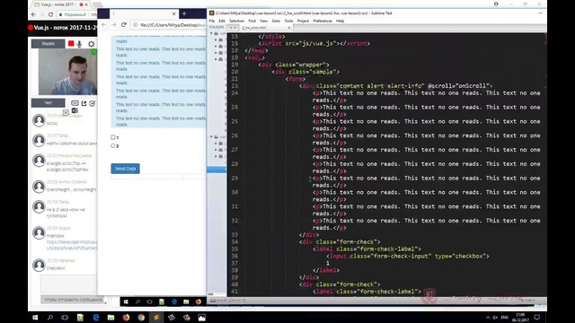Screen dimensions: 575x323
Task: Pop out the chat with the arrow icon
Action: point(84,103)
